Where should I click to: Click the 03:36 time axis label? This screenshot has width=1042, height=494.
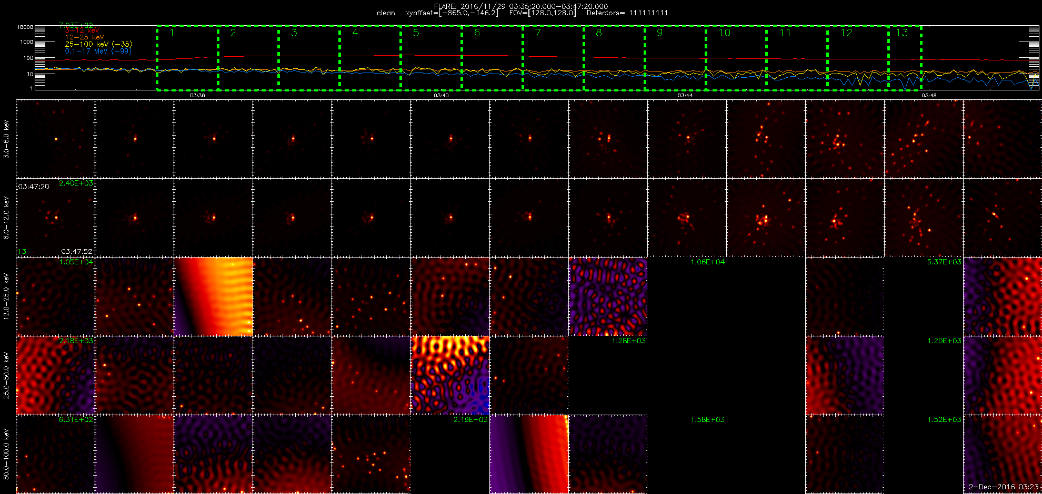pos(197,96)
